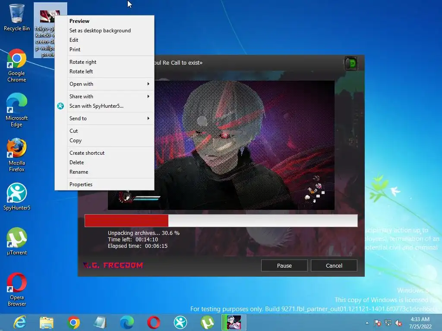Screen dimensions: 442x331
Task: Choose Rotate left
Action: click(x=104, y=72)
